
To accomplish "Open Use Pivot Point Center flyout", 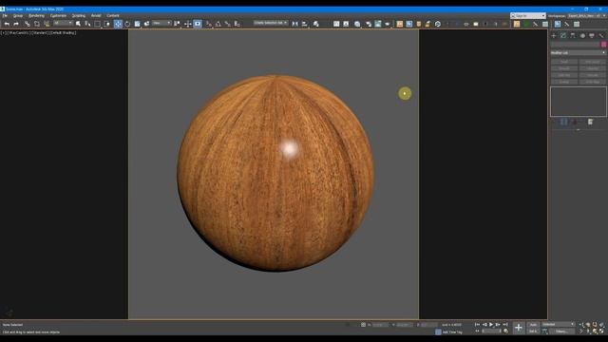I will 177,24.
